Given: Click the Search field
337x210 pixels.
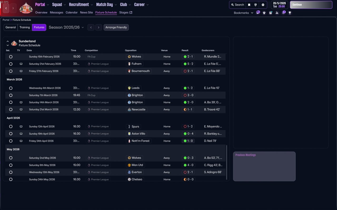Looking at the screenshot, I should pos(237,5).
